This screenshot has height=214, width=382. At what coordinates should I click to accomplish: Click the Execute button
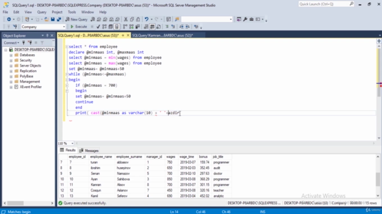(78, 27)
